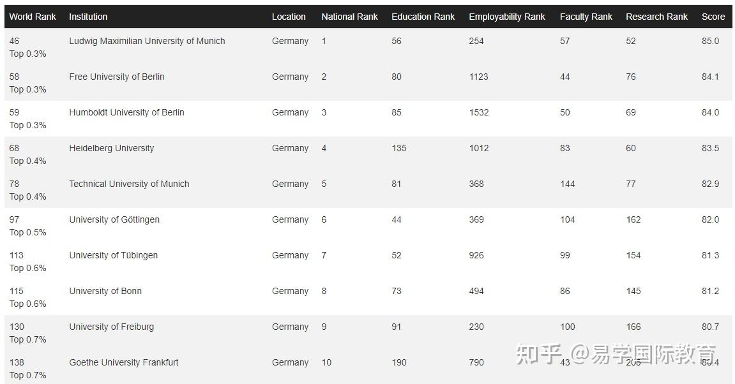Click employability rank 1123 cell
The height and width of the screenshot is (384, 735).
pos(478,77)
